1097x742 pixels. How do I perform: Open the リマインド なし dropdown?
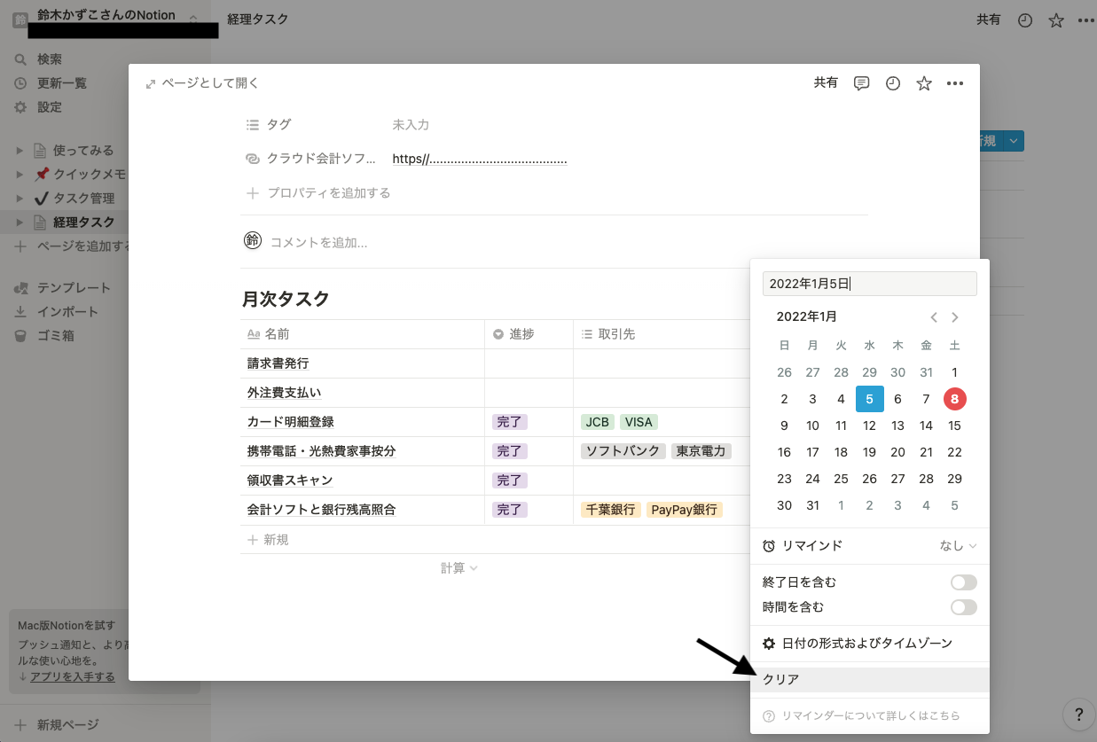[x=958, y=546]
